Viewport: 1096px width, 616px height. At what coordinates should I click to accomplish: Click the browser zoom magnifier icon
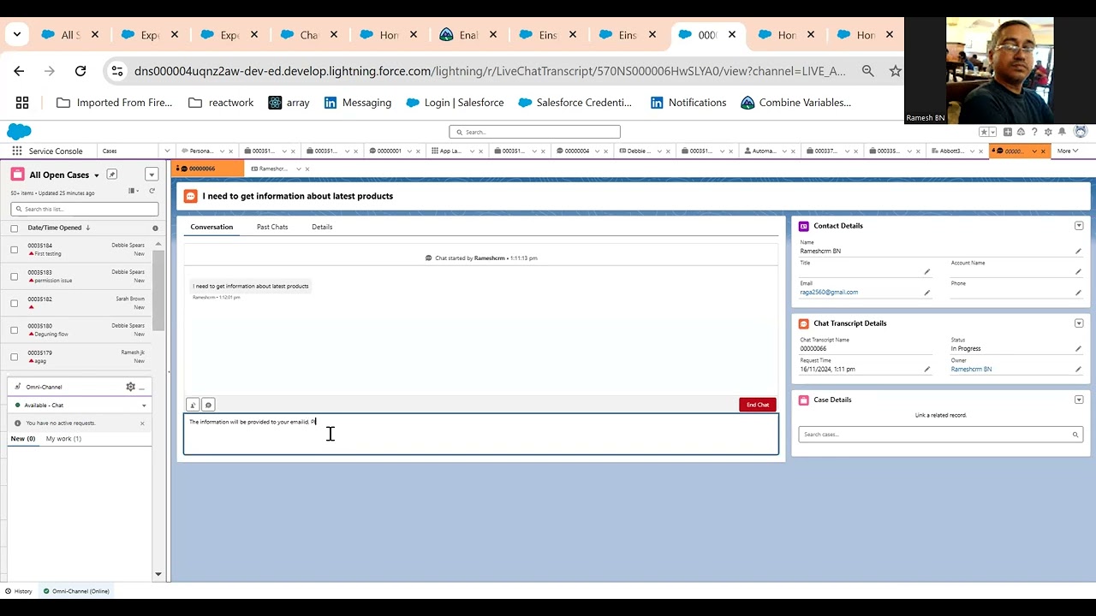pos(868,71)
